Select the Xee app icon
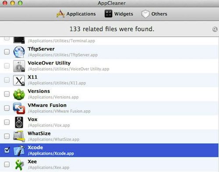 19,165
